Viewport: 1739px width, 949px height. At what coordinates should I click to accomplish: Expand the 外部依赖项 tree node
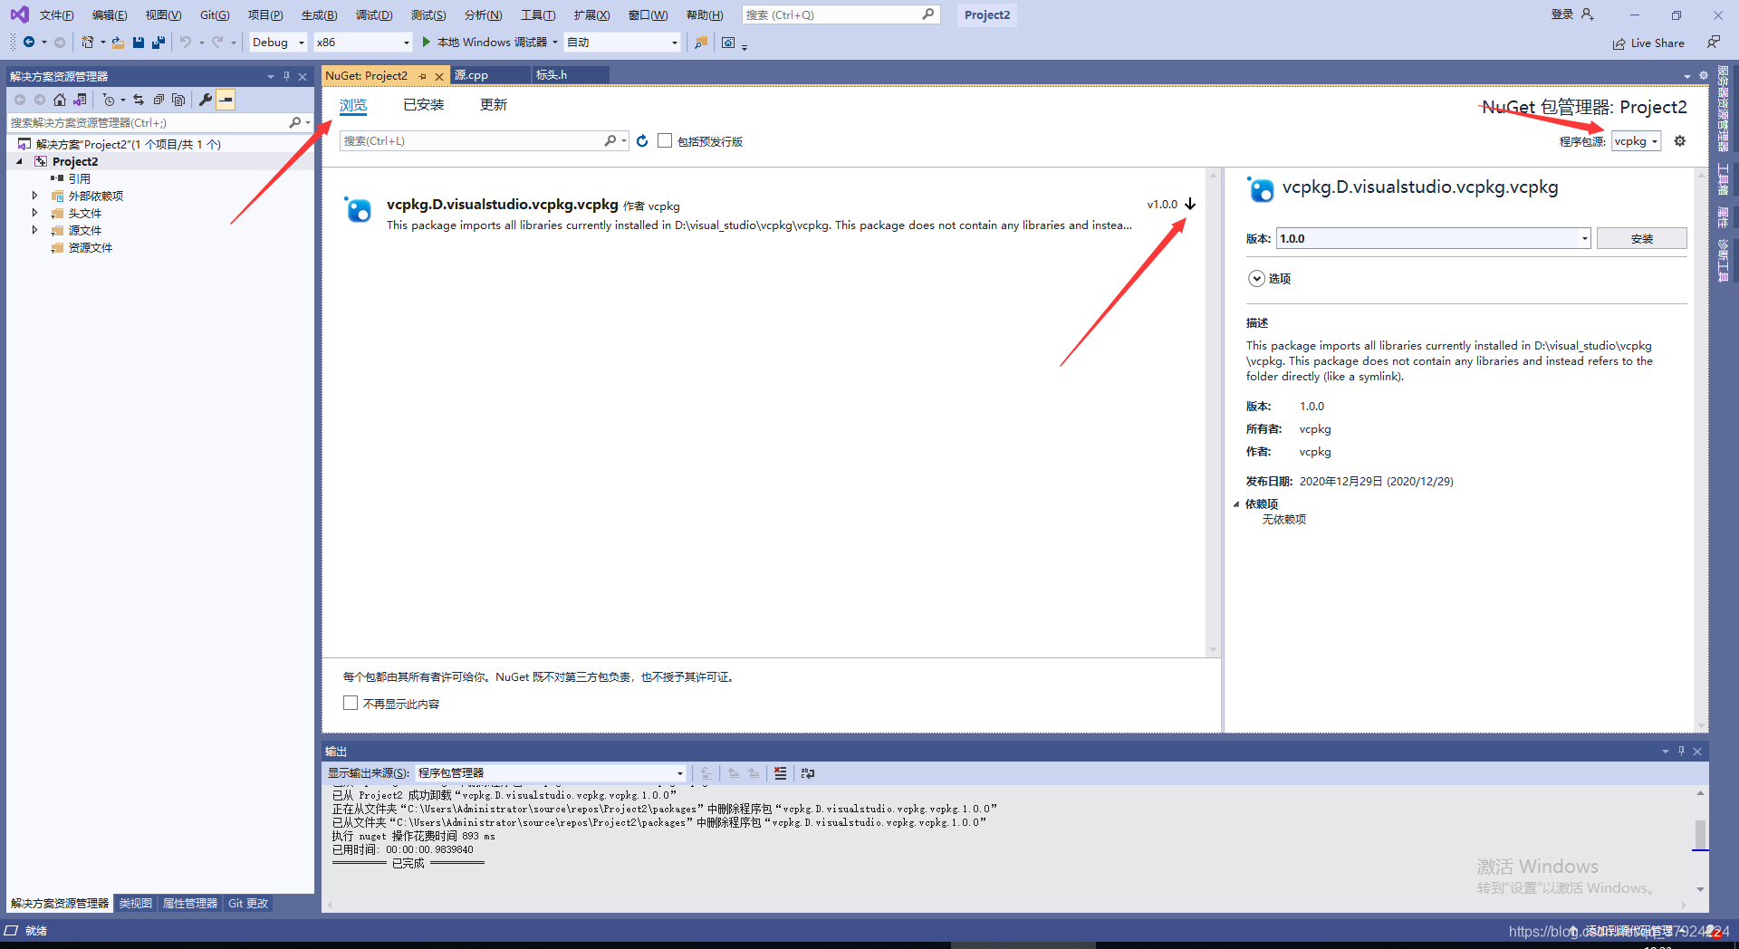(x=34, y=196)
